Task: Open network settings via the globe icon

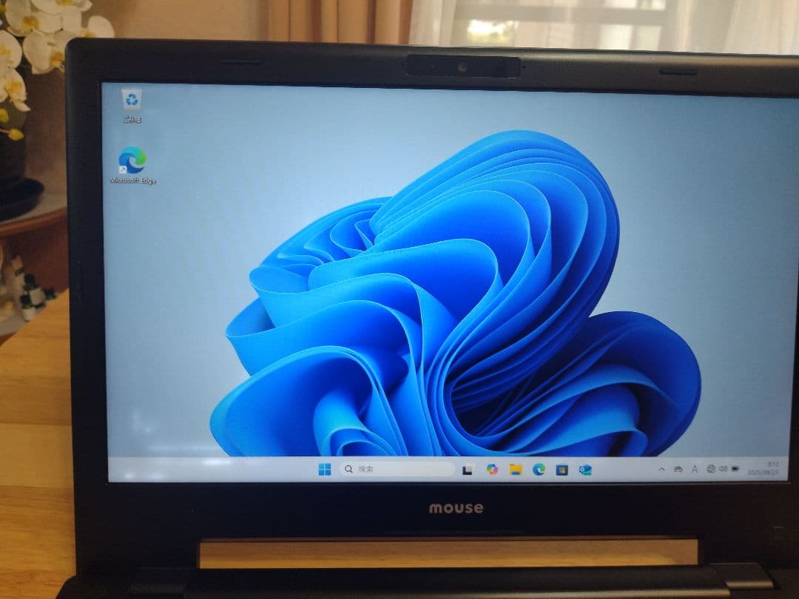Action: coord(711,469)
